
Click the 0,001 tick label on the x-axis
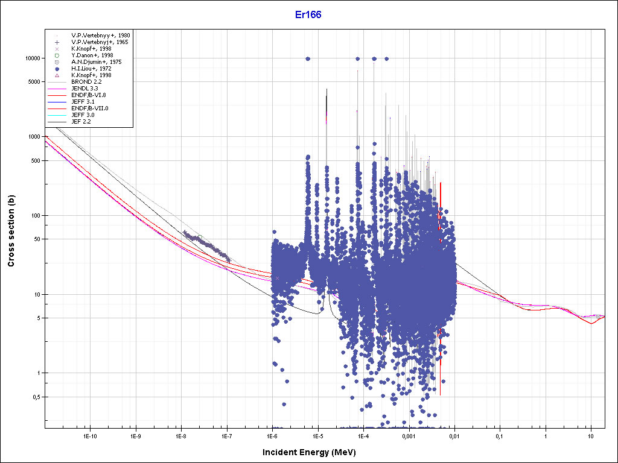(x=409, y=435)
